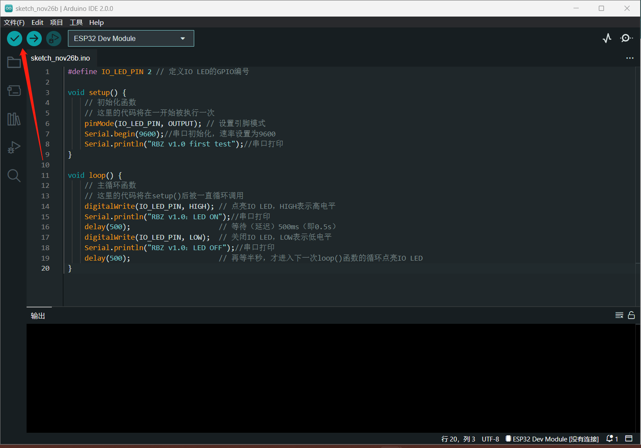641x448 pixels.
Task: Click line number 11 in the gutter
Action: pos(45,176)
